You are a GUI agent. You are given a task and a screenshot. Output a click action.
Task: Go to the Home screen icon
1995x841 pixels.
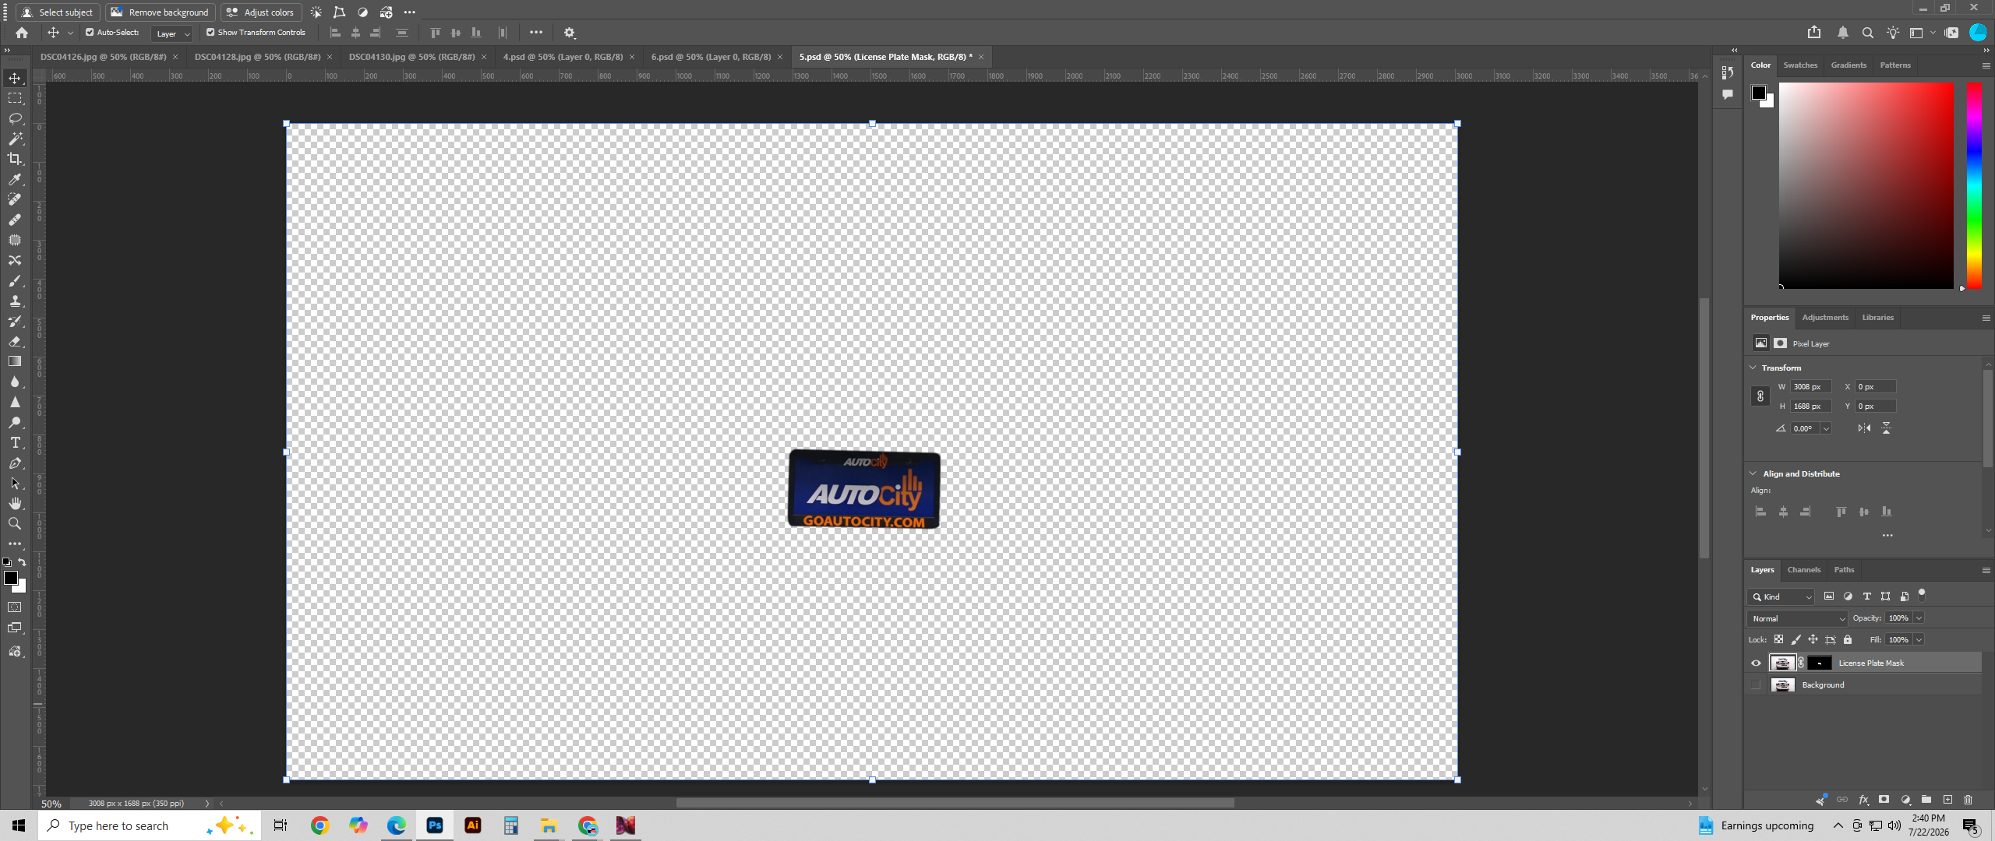[x=22, y=33]
